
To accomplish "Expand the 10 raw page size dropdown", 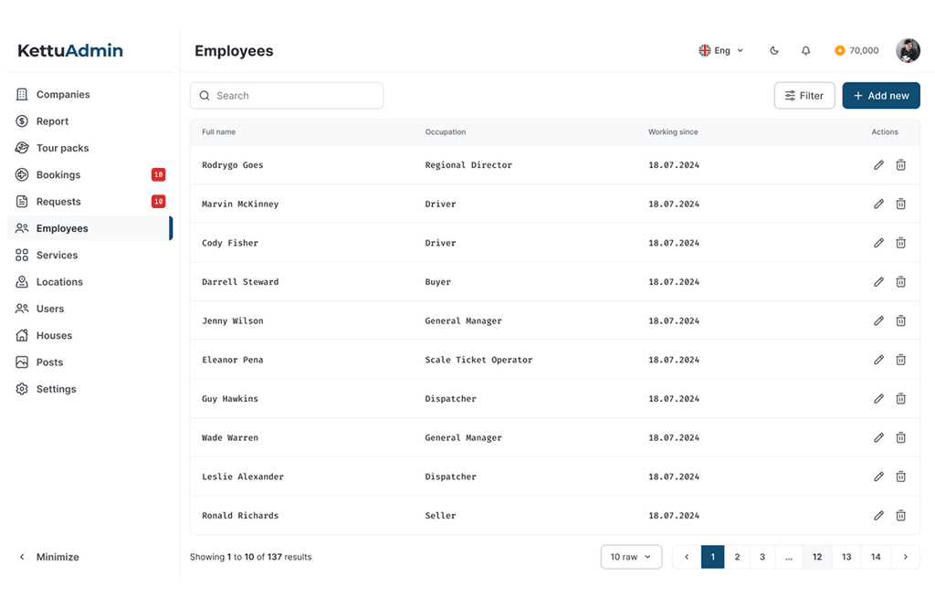I will (631, 557).
